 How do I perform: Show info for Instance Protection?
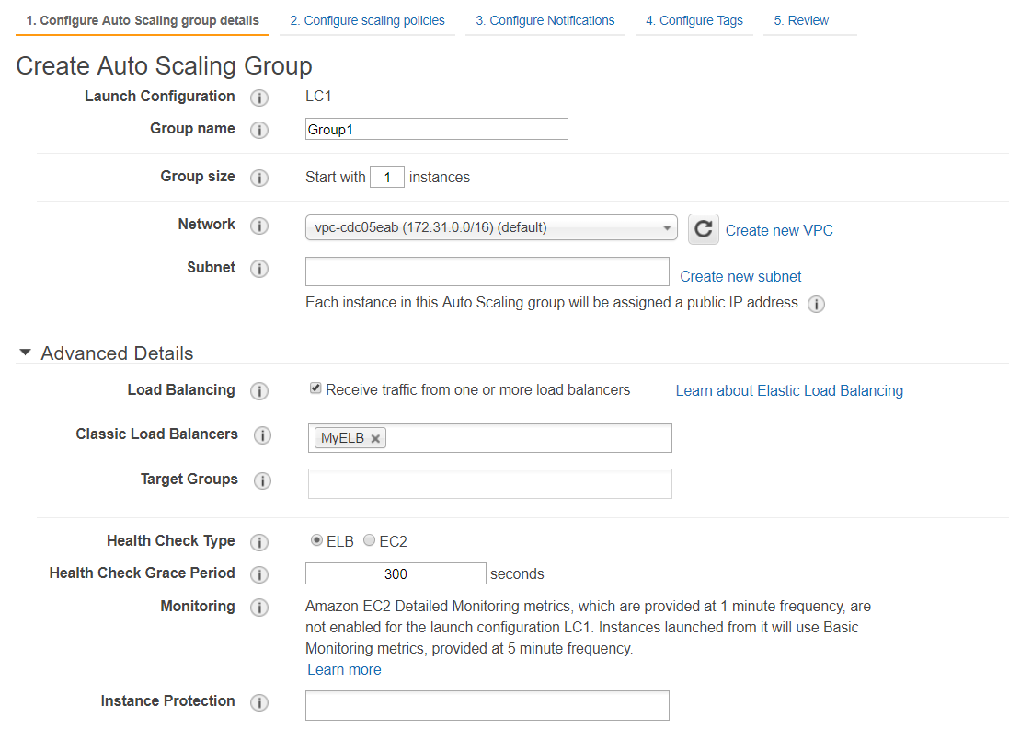259,702
